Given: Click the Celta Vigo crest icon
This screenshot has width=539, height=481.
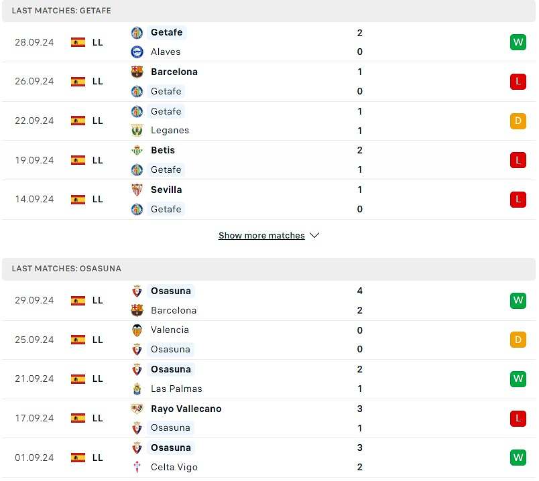Looking at the screenshot, I should tap(137, 467).
